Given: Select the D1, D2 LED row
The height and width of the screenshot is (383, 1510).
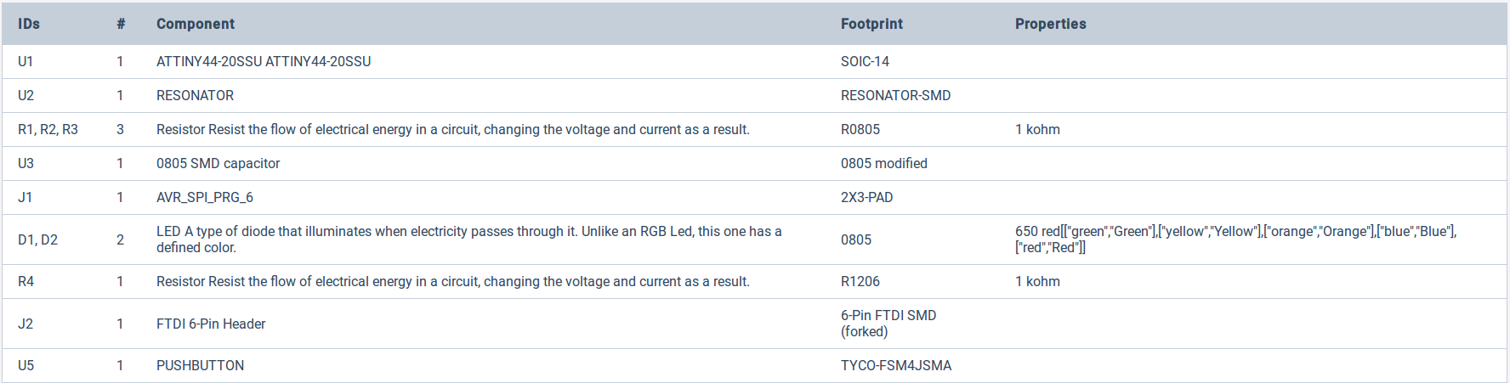Looking at the screenshot, I should (755, 239).
